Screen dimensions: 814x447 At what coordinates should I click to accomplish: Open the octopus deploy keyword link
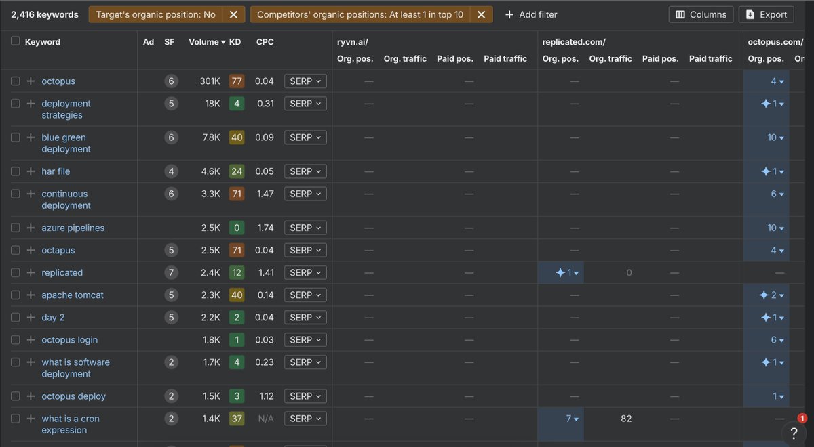[x=73, y=396]
